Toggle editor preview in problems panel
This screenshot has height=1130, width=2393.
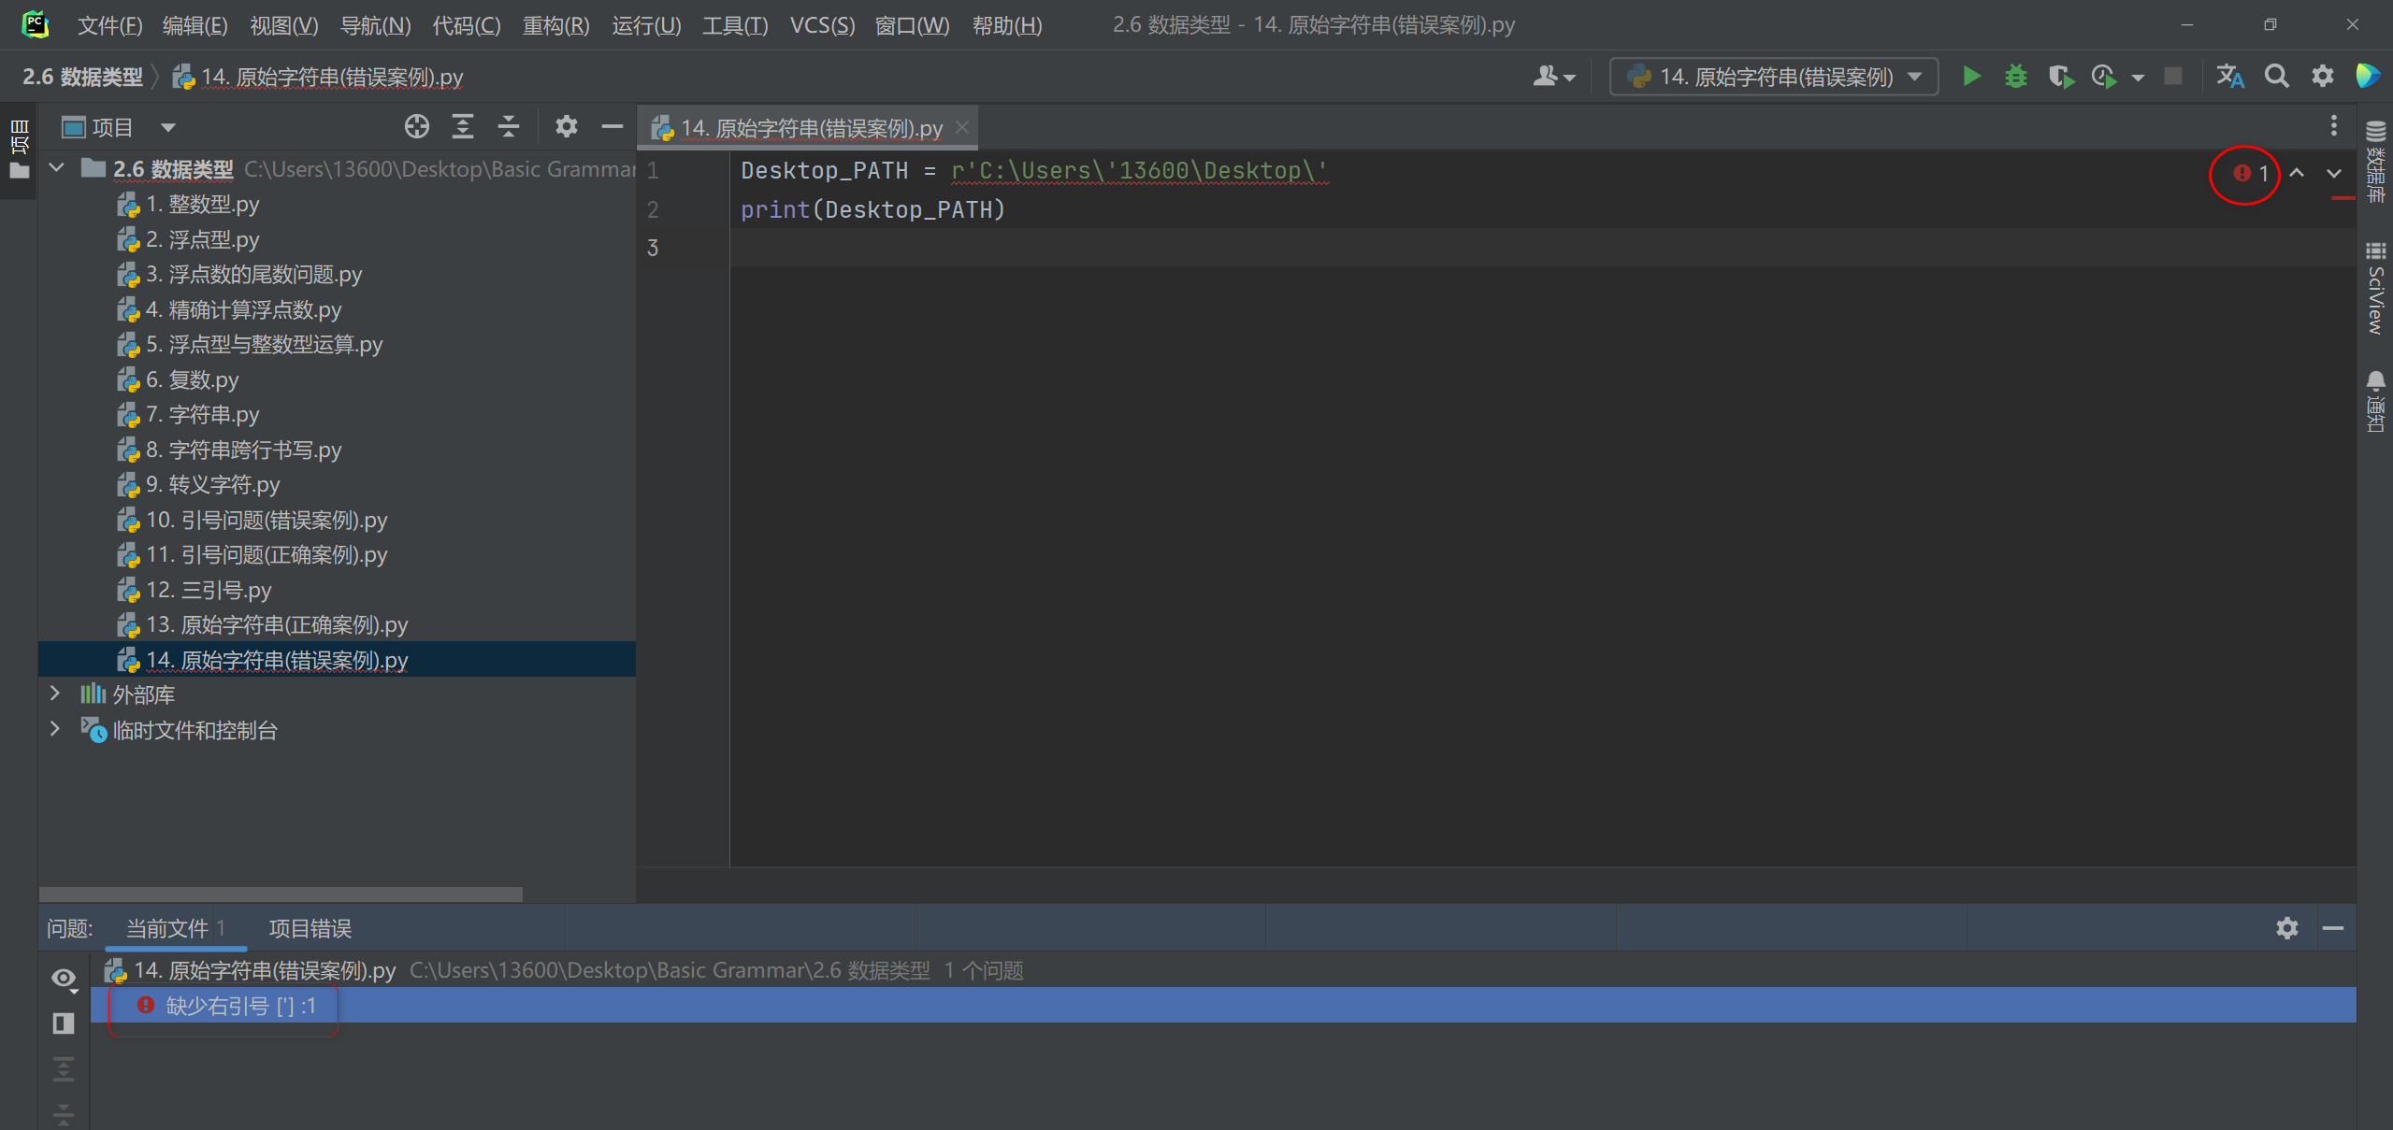(x=64, y=1023)
